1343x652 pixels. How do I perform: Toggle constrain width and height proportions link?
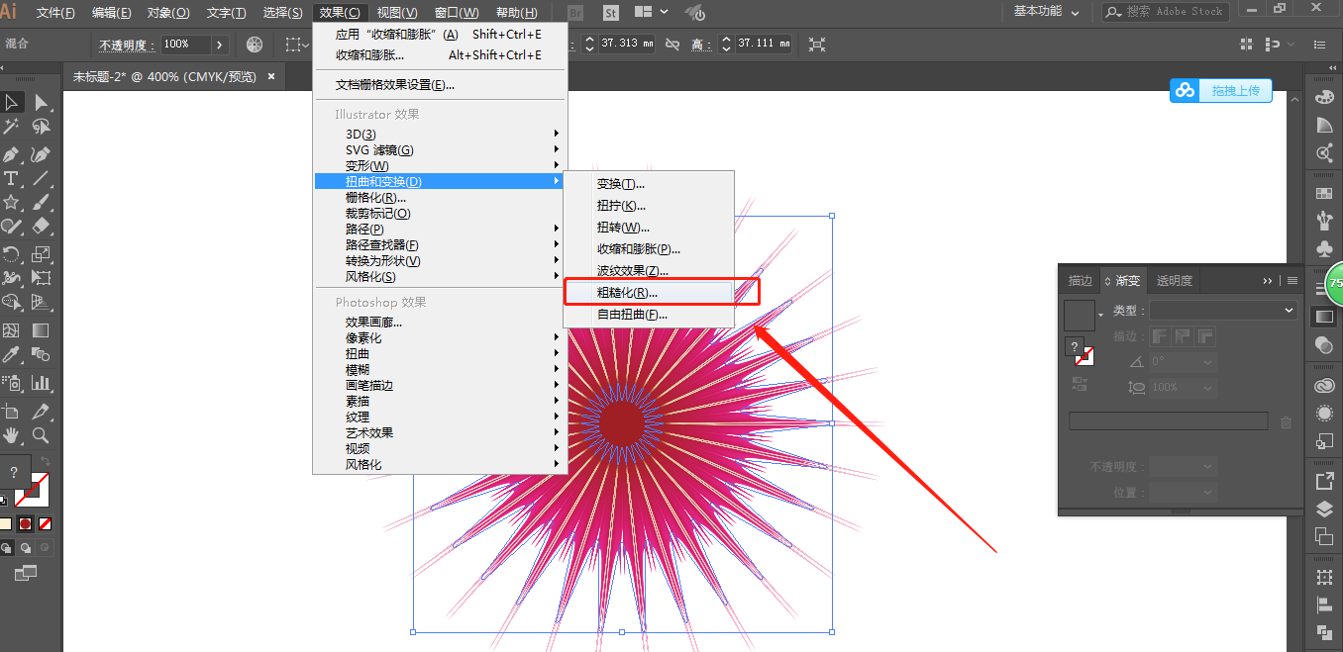pyautogui.click(x=672, y=45)
